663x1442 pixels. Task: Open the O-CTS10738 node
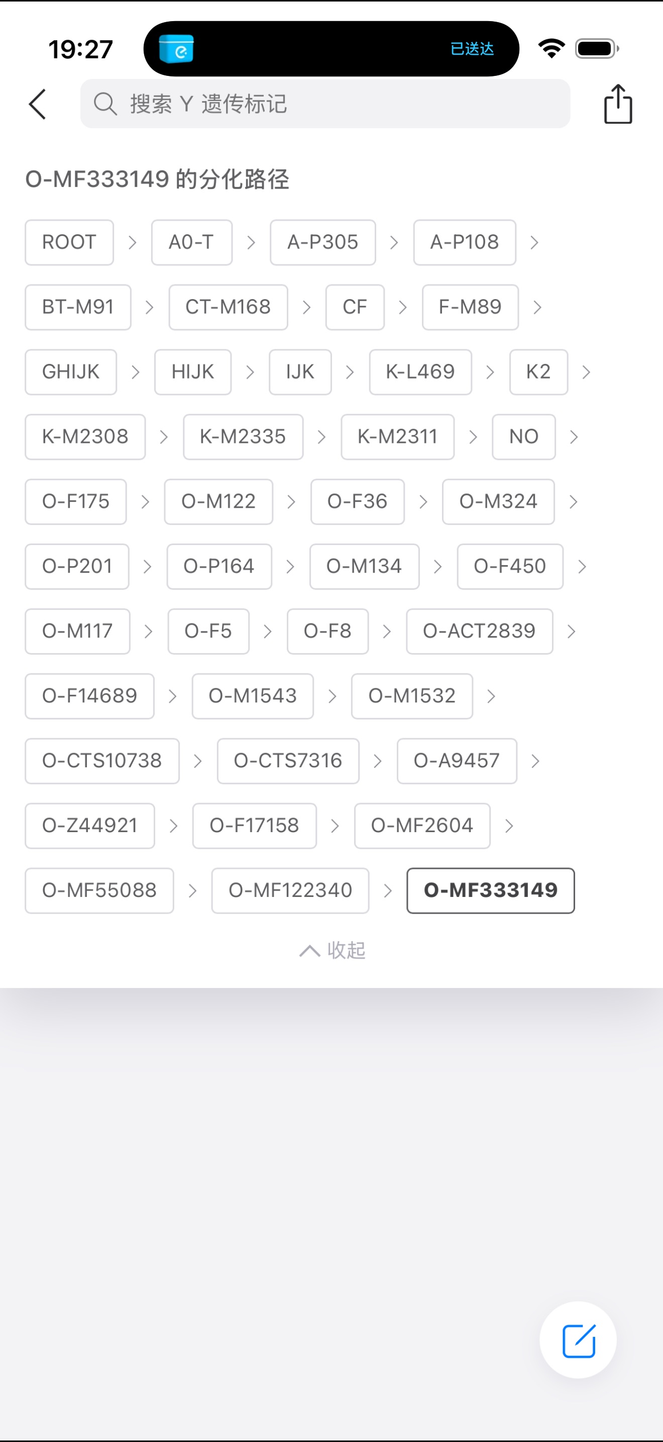pyautogui.click(x=102, y=761)
